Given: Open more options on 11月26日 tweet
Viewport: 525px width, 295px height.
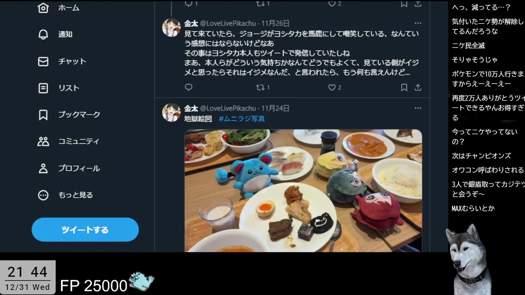Looking at the screenshot, I should (418, 23).
